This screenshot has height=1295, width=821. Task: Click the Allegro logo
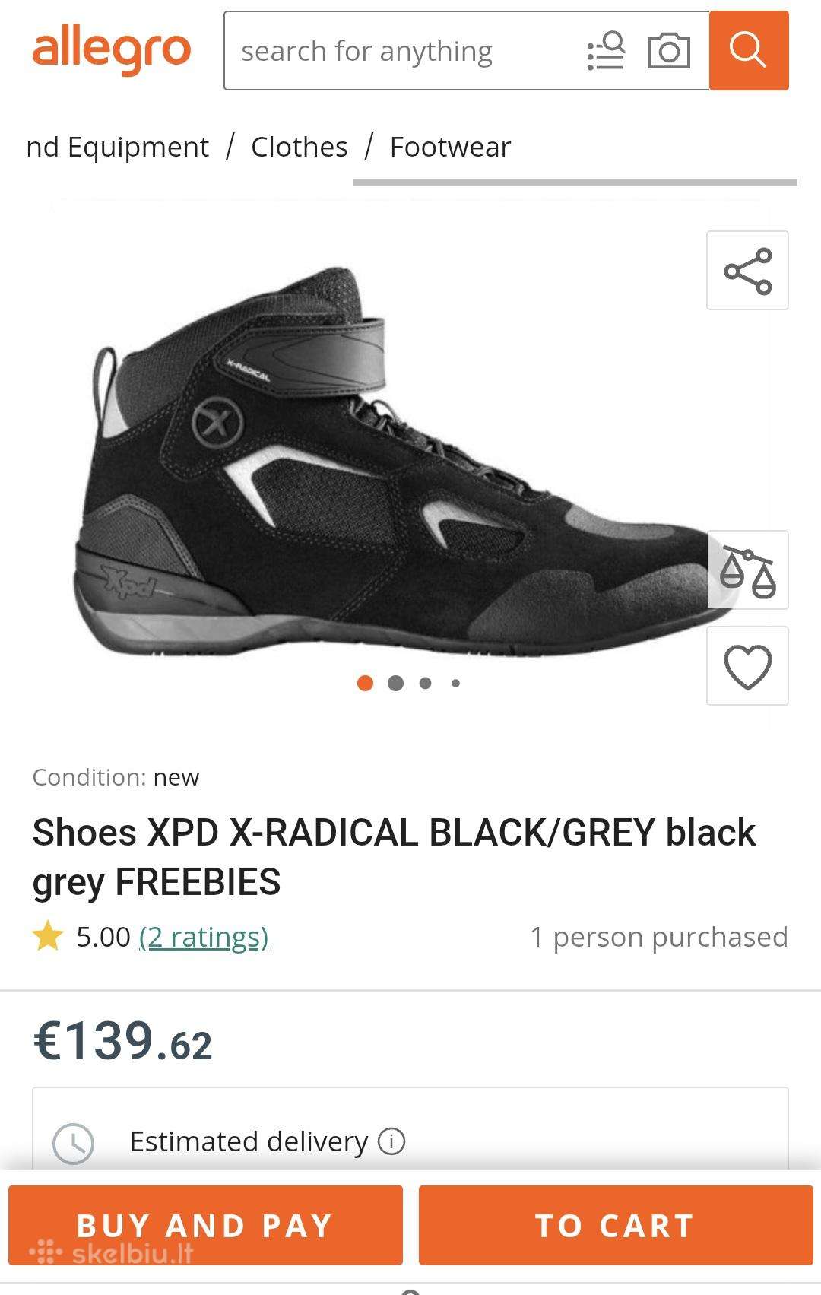tap(112, 50)
